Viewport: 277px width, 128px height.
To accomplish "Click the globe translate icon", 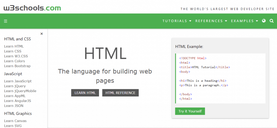I will pyautogui.click(x=264, y=21).
